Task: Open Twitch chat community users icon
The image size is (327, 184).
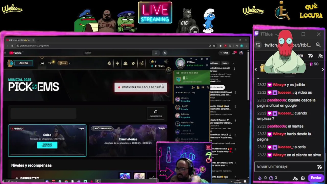Action: point(320,56)
